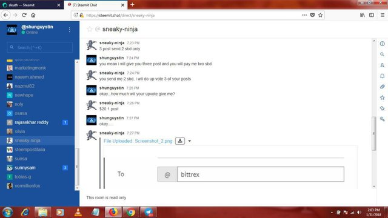The width and height of the screenshot is (388, 218).
Task: Close the Steemit Chat browser tab
Action: (x=122, y=5)
